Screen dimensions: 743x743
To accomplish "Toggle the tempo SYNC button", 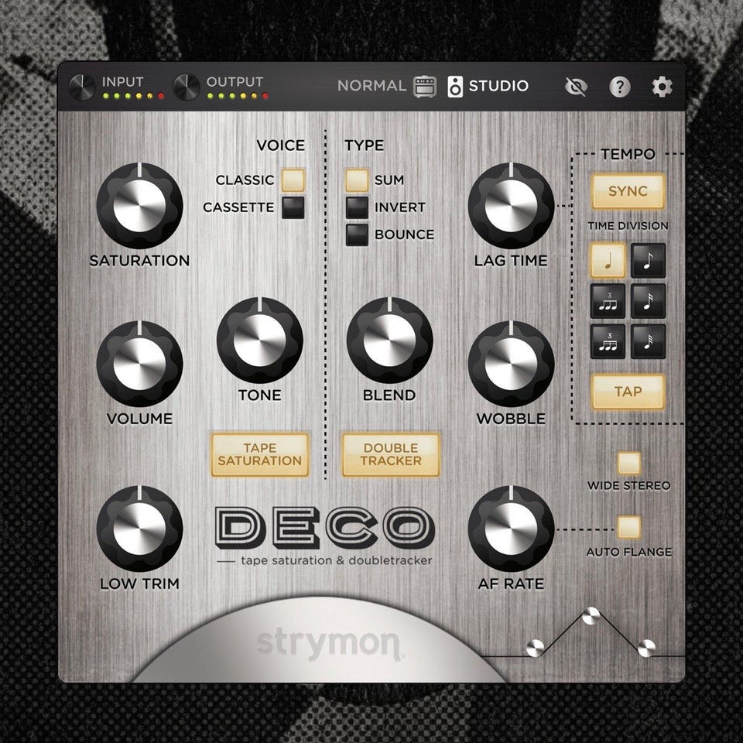I will (x=628, y=191).
